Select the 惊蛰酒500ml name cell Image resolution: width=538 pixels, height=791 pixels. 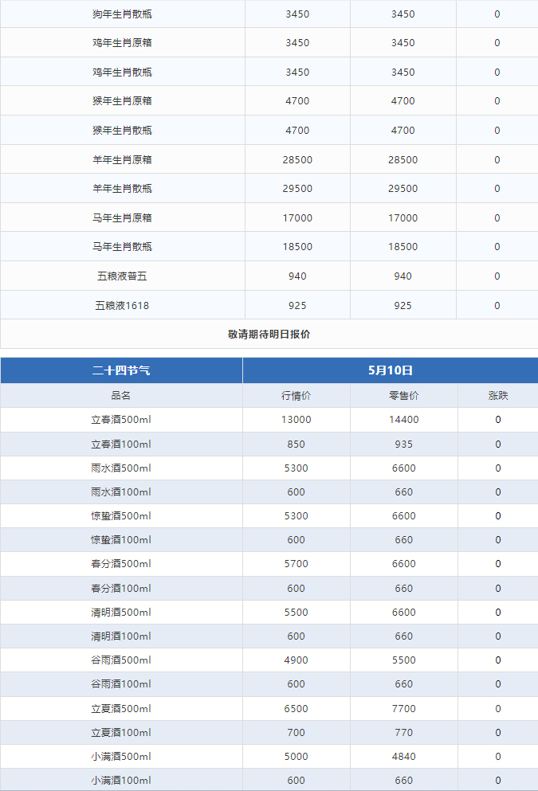click(x=121, y=516)
